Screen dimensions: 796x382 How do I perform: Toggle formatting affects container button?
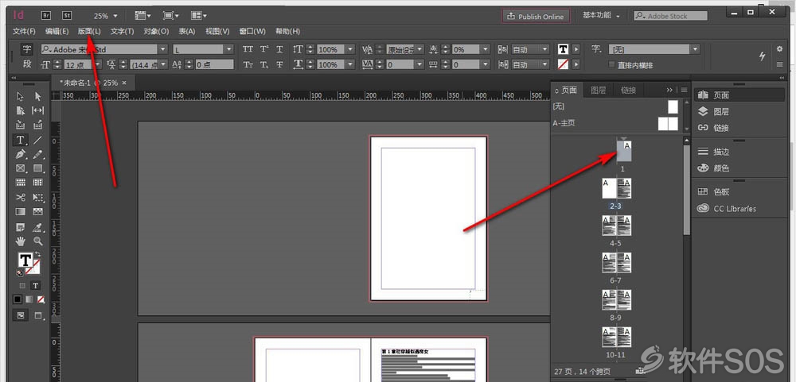tap(21, 286)
